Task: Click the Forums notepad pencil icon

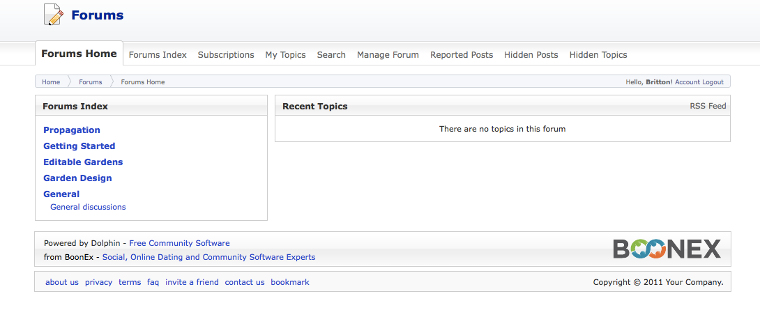Action: point(54,14)
